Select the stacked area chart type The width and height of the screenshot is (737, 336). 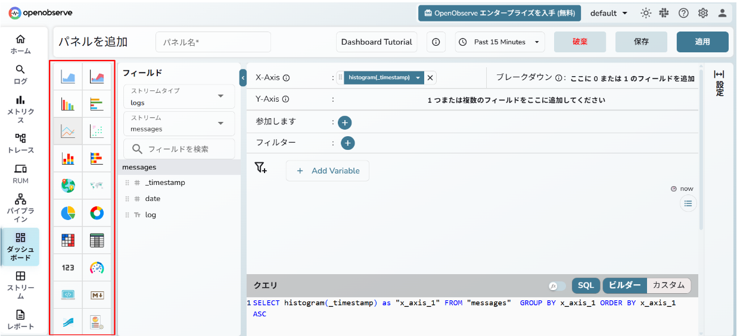point(97,77)
